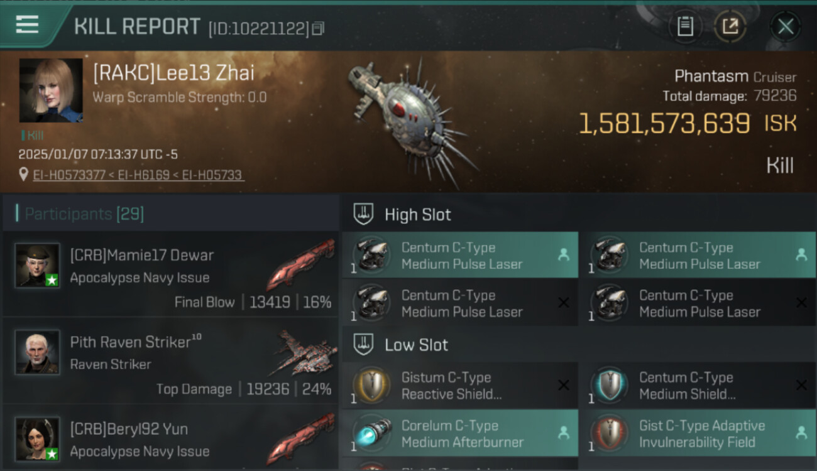Open the clipboard report icon
The width and height of the screenshot is (817, 471).
pos(685,26)
